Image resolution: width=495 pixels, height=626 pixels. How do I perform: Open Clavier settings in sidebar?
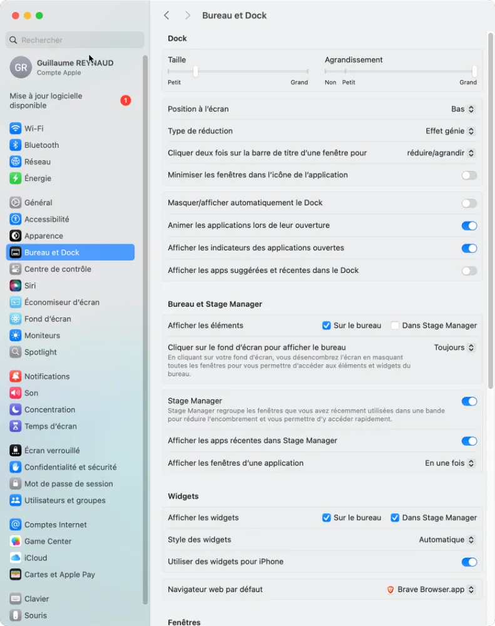coord(70,599)
